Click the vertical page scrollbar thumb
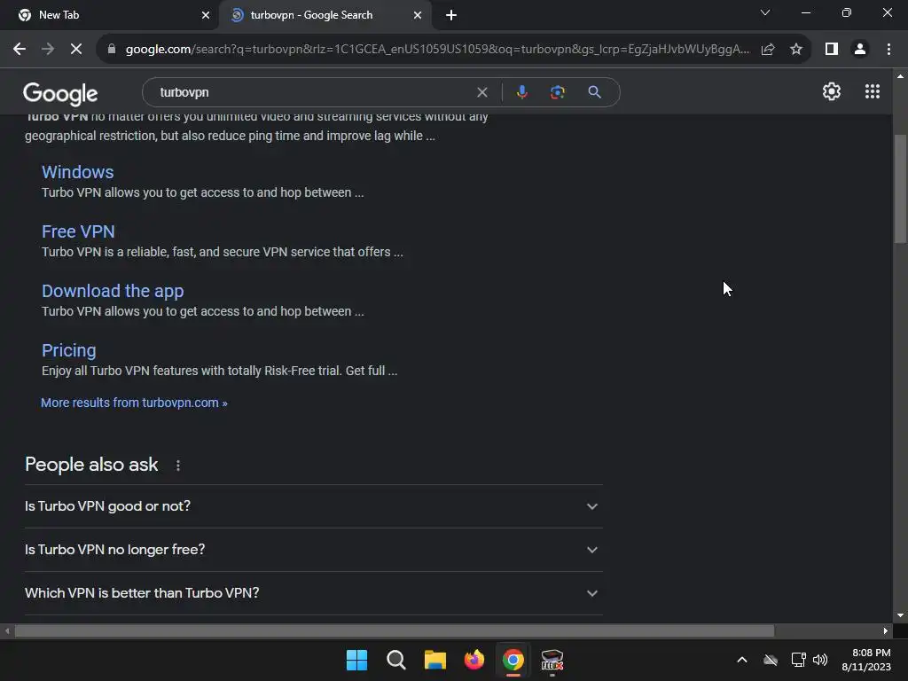Screen dimensions: 908x681 click(x=900, y=188)
